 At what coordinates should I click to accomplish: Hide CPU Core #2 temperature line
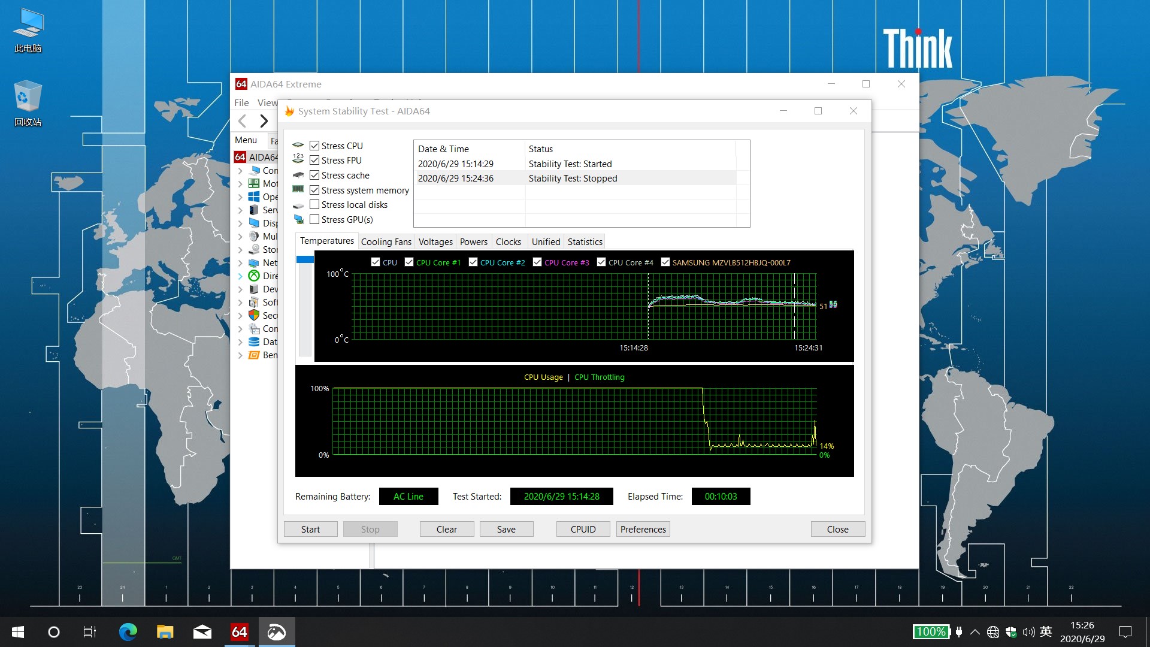473,262
